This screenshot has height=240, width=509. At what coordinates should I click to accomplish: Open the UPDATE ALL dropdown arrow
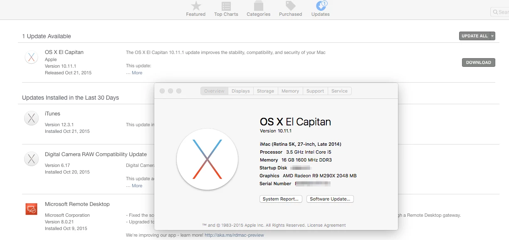tap(493, 36)
